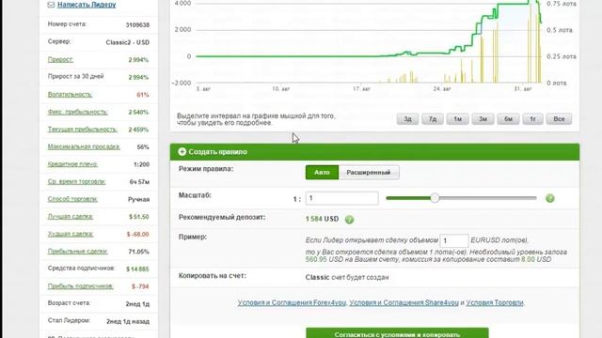Show 6м chart interval

[508, 119]
